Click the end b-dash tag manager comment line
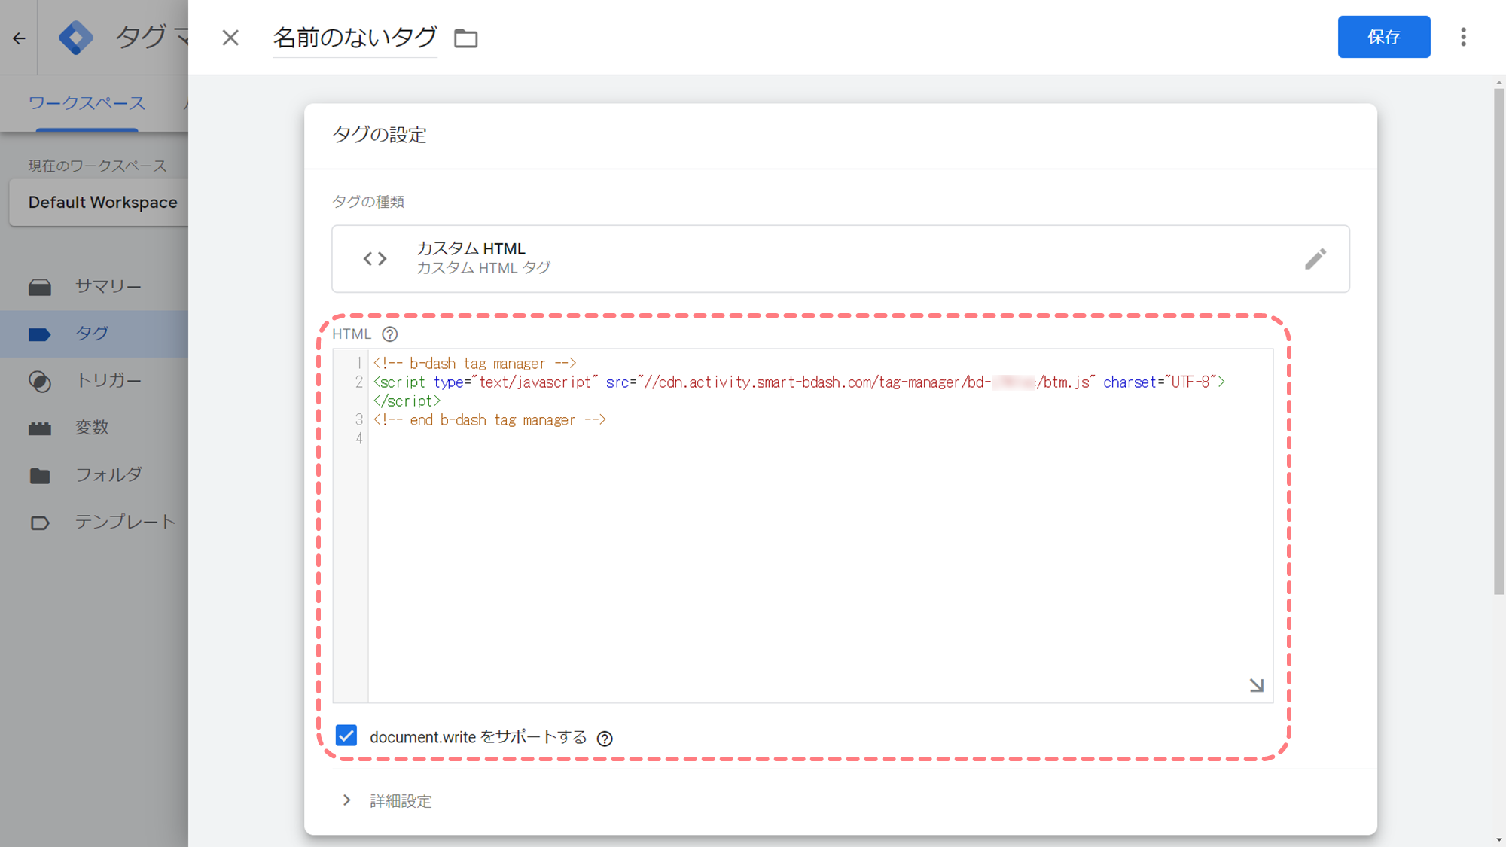 (489, 420)
